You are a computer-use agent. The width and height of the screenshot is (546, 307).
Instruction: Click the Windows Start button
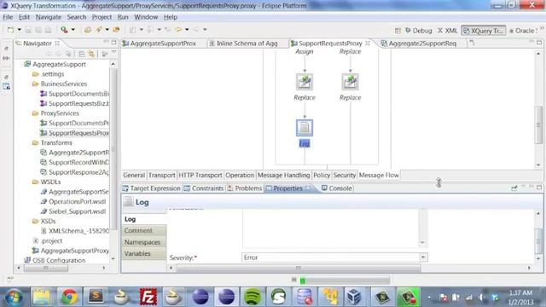(14, 298)
